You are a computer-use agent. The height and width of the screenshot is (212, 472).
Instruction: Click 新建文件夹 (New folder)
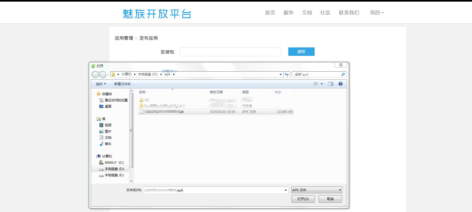pyautogui.click(x=122, y=84)
